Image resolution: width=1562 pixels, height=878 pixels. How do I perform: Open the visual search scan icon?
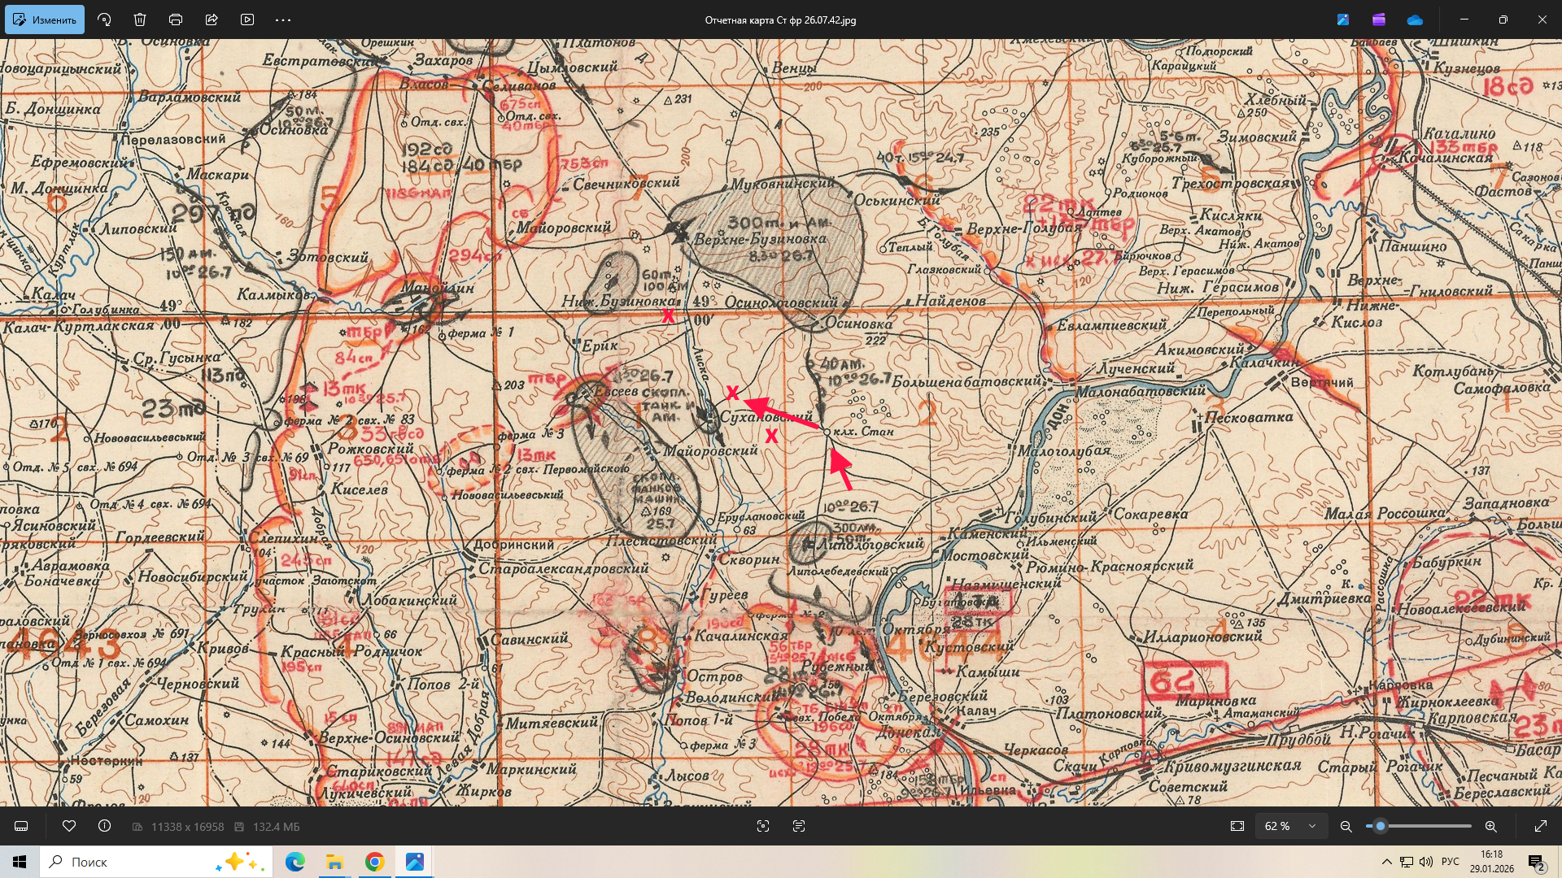point(763,826)
